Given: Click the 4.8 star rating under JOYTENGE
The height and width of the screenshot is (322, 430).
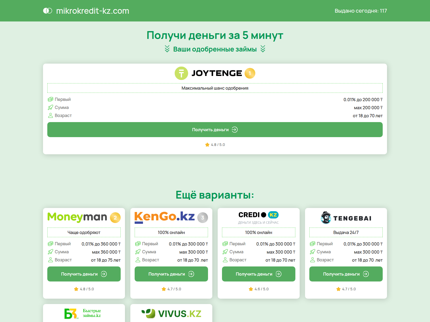Looking at the screenshot, I should point(214,144).
